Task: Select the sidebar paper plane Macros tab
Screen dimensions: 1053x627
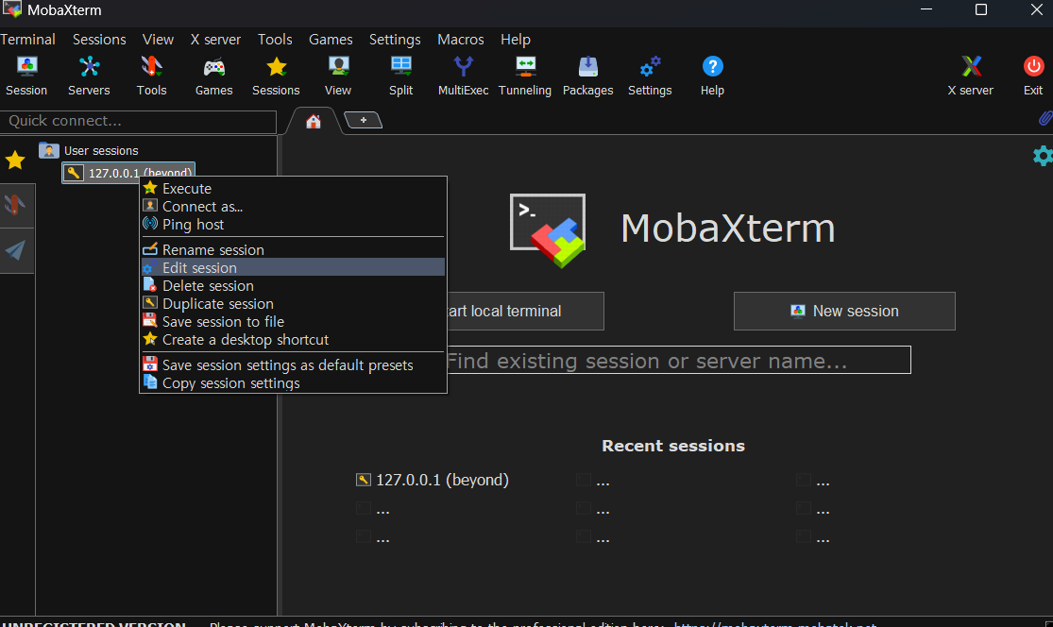Action: [x=15, y=249]
